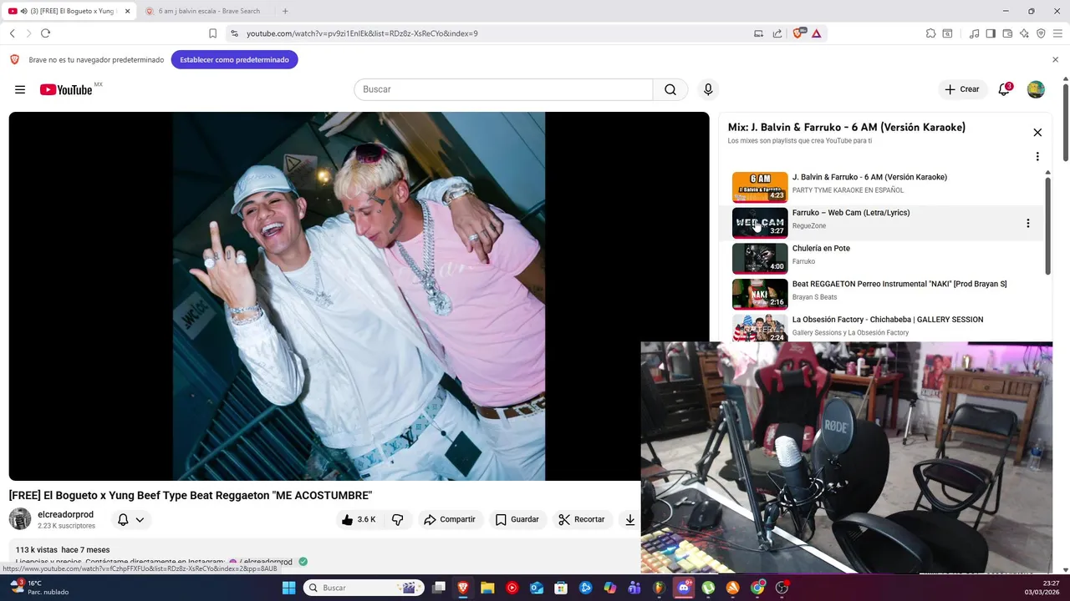Open options for Farruko Web Cam video
Image resolution: width=1070 pixels, height=601 pixels.
point(1027,223)
